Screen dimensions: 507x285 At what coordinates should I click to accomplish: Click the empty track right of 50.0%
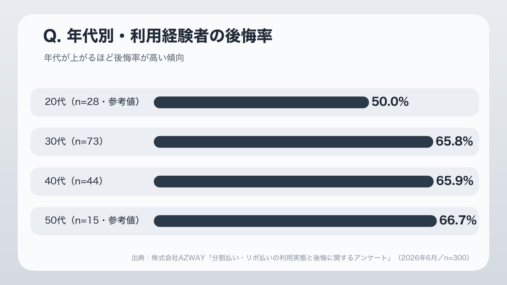443,102
